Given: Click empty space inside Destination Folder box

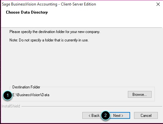Looking at the screenshot, I should pyautogui.click(x=87, y=95).
